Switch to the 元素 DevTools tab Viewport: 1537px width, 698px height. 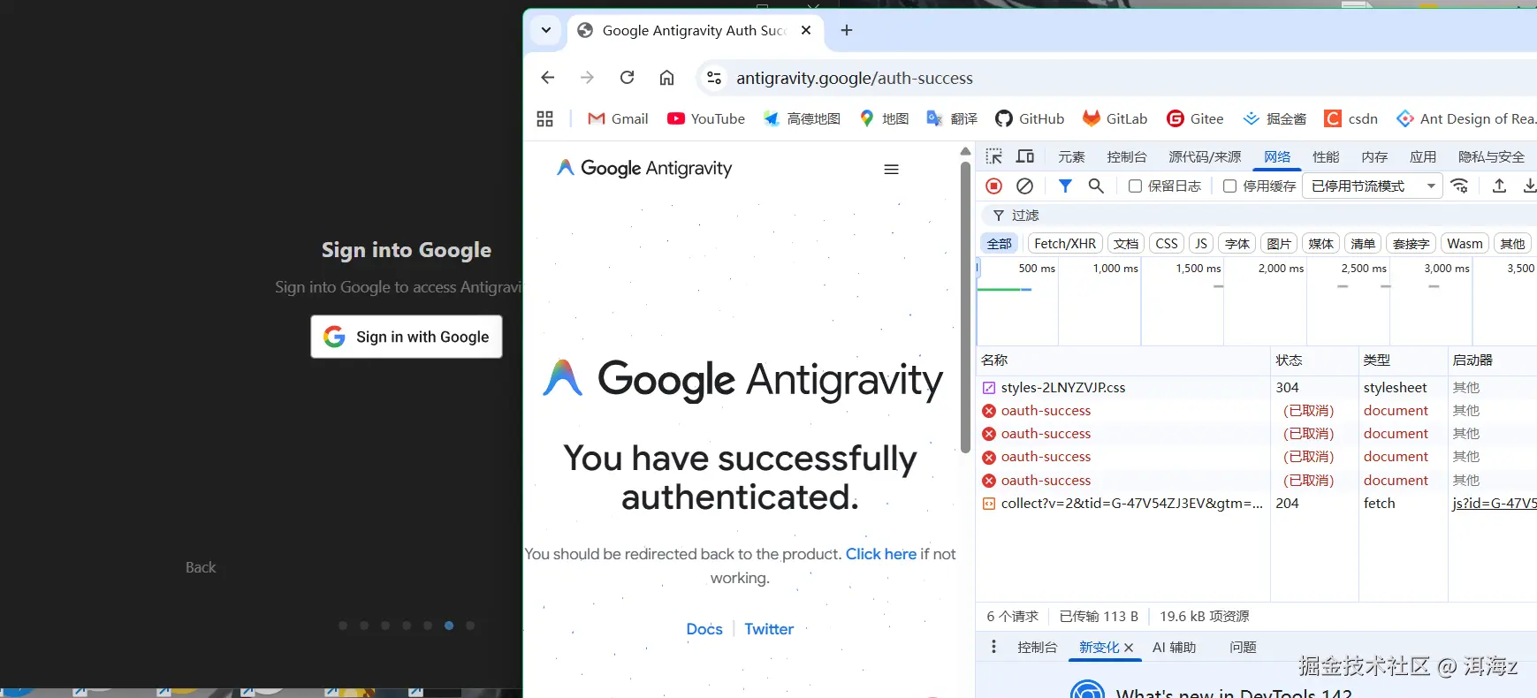pyautogui.click(x=1071, y=156)
